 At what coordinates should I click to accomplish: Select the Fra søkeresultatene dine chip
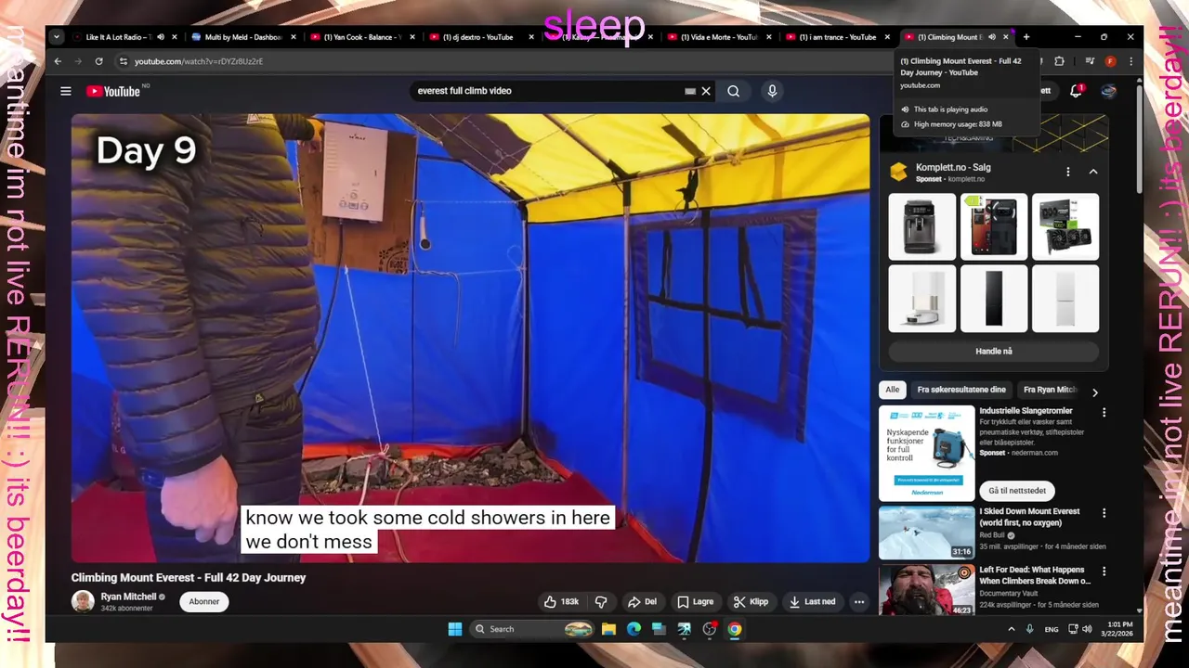tap(961, 390)
